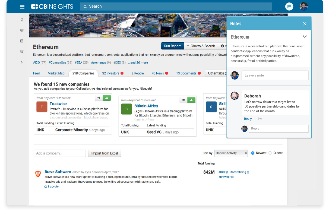329x221 pixels.
Task: Focus the Reply input field
Action: tap(279, 129)
